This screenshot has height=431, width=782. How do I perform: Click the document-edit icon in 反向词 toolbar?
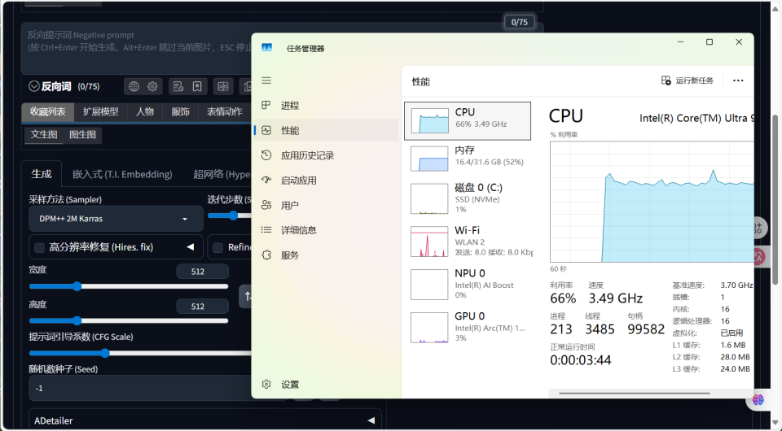178,86
